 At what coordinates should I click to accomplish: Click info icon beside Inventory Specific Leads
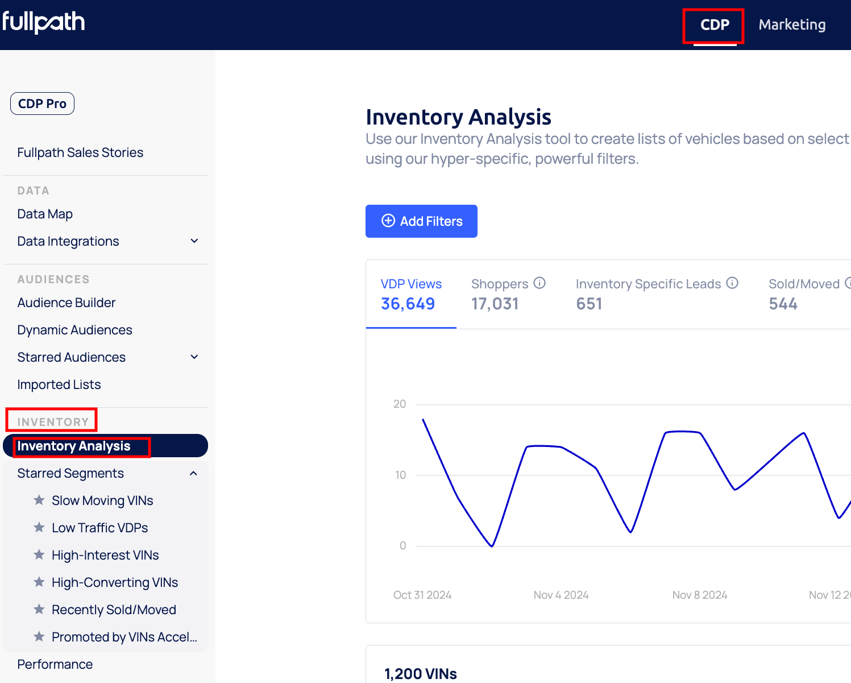732,283
